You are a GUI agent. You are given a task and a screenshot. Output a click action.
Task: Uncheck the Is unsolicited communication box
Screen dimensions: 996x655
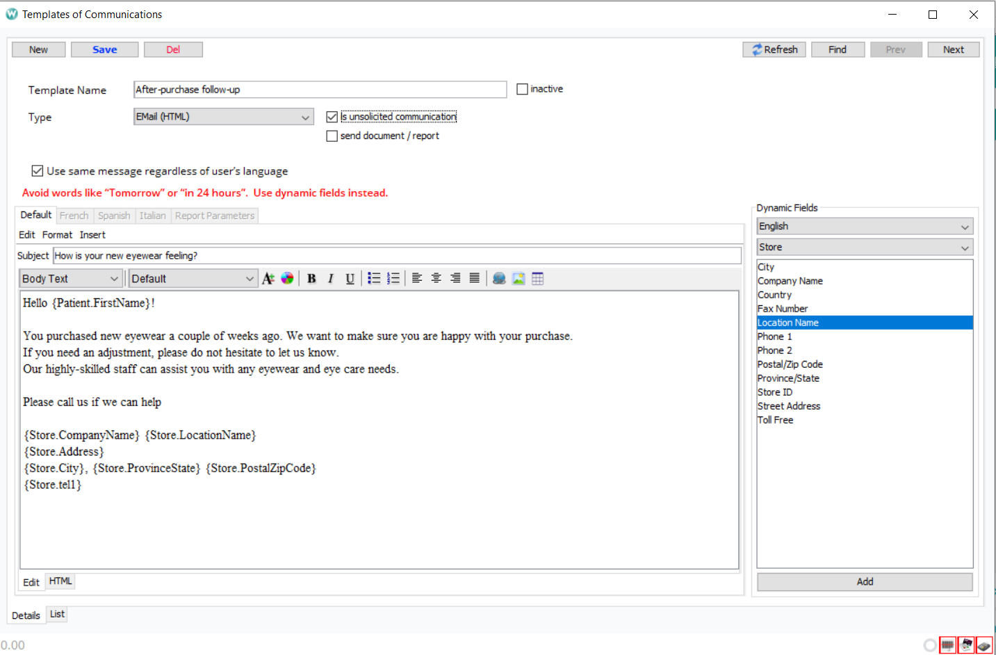coord(332,116)
